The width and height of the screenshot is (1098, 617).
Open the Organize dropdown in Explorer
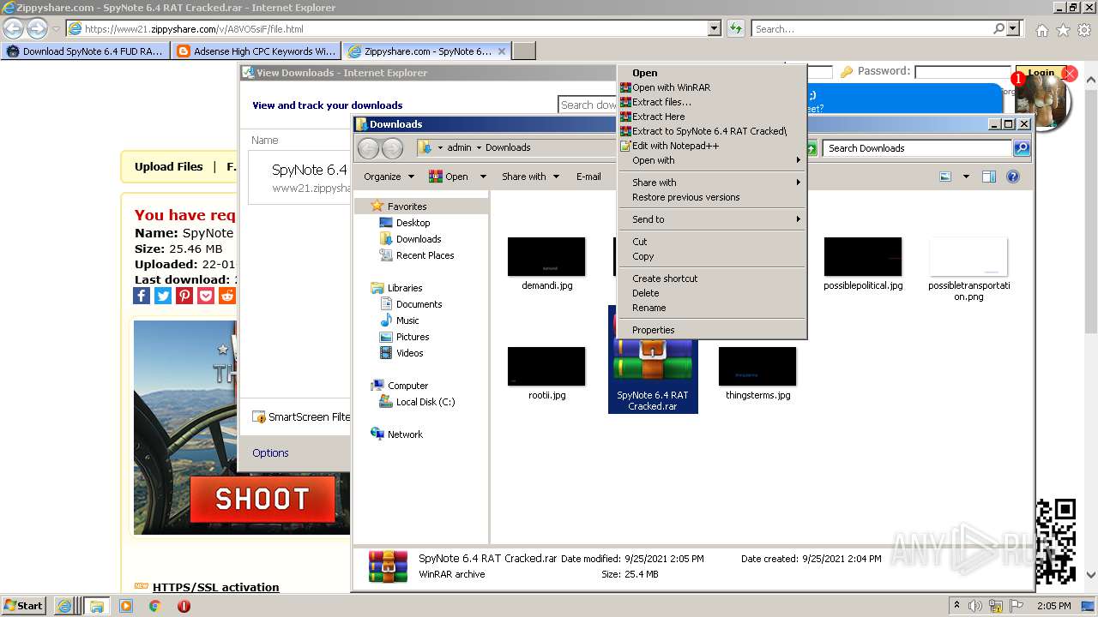(389, 177)
